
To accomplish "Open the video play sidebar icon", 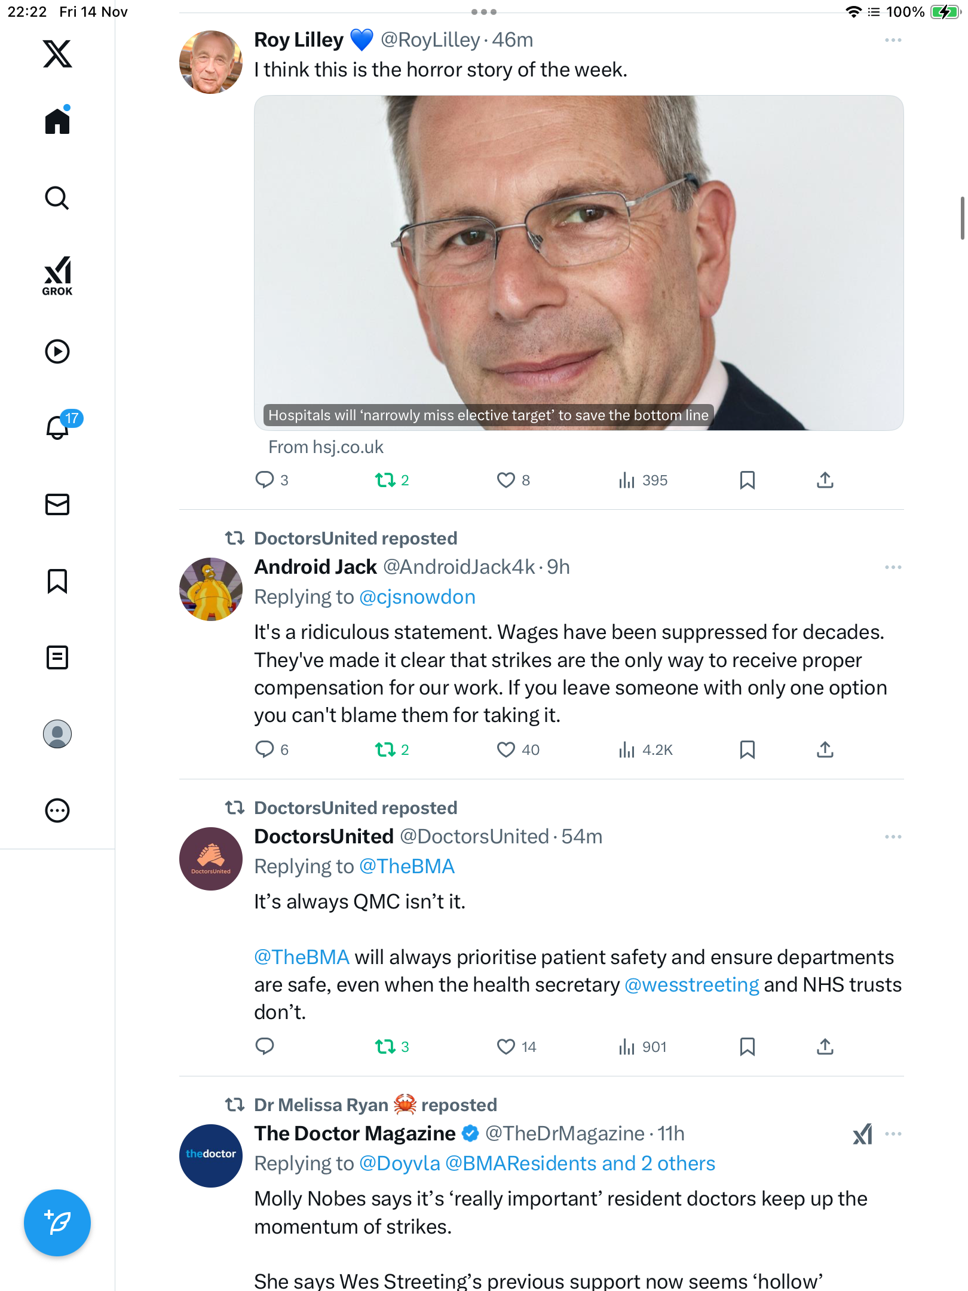I will coord(57,351).
